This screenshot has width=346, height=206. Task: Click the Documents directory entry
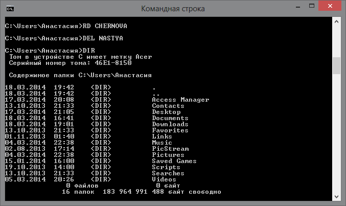pos(170,118)
